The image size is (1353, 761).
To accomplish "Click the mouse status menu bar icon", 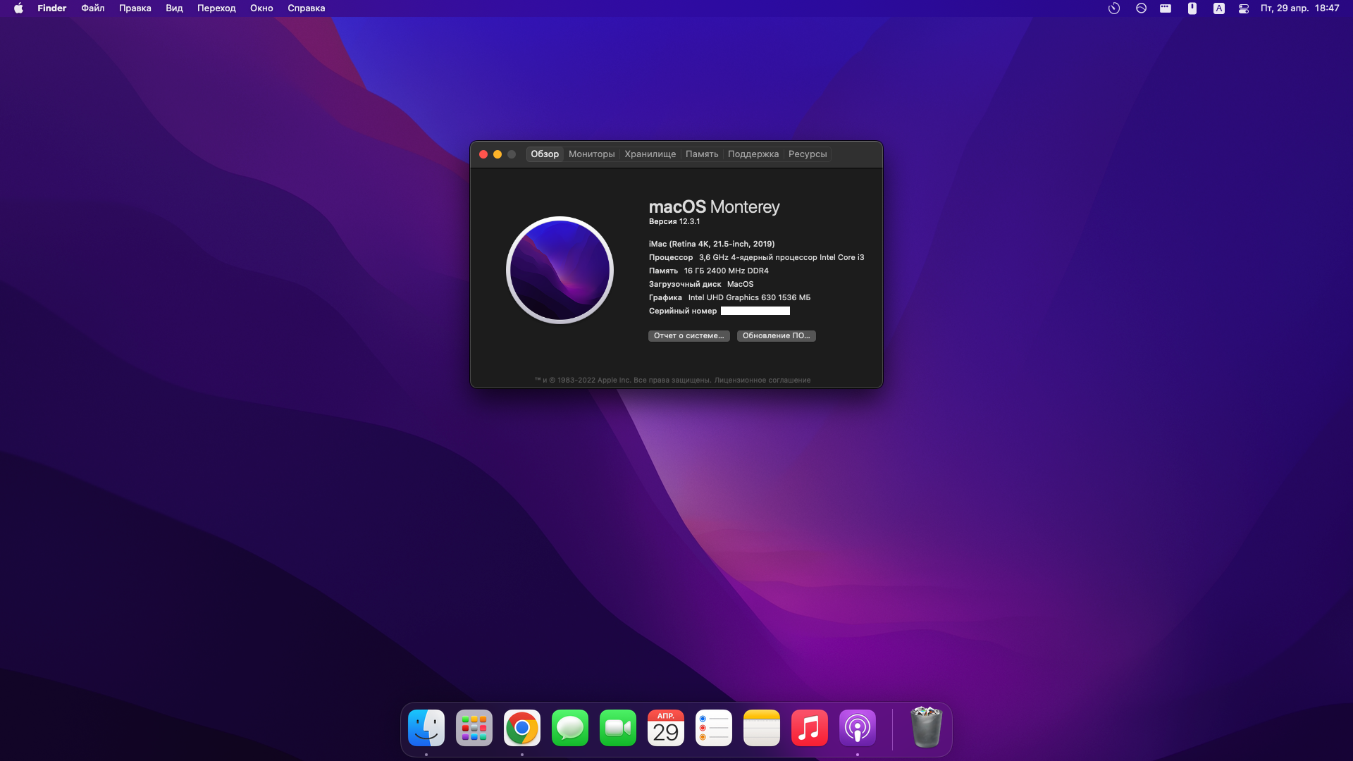I will (x=1192, y=8).
